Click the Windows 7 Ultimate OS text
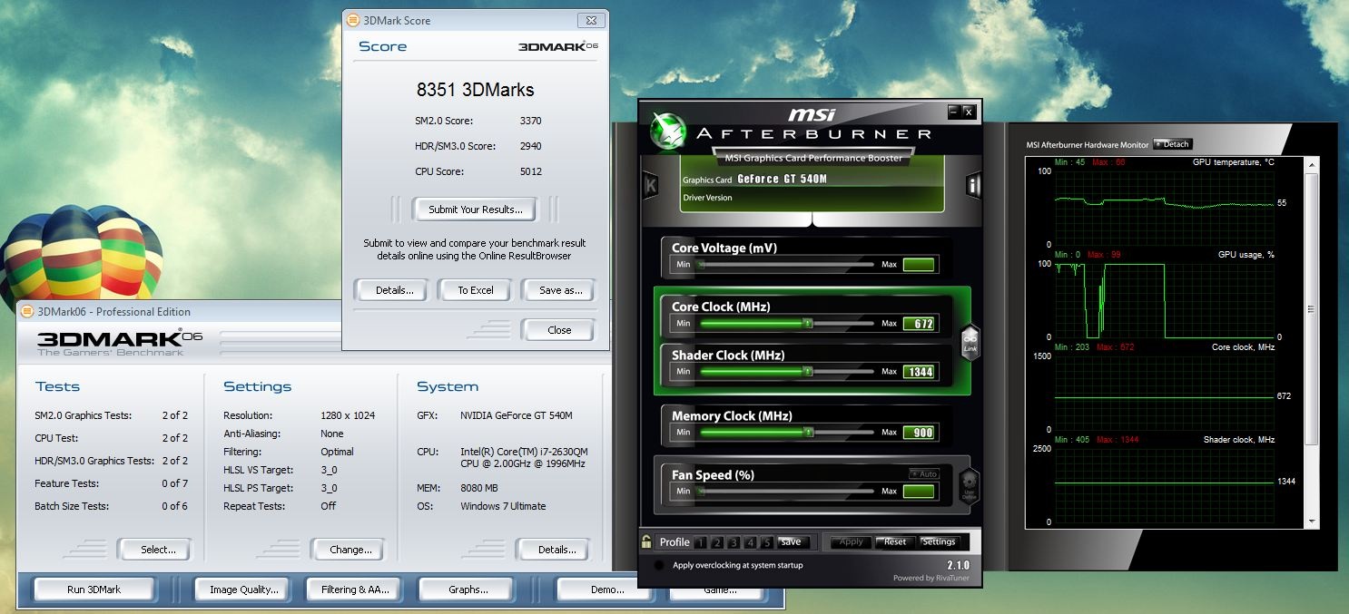1349x614 pixels. coord(503,506)
